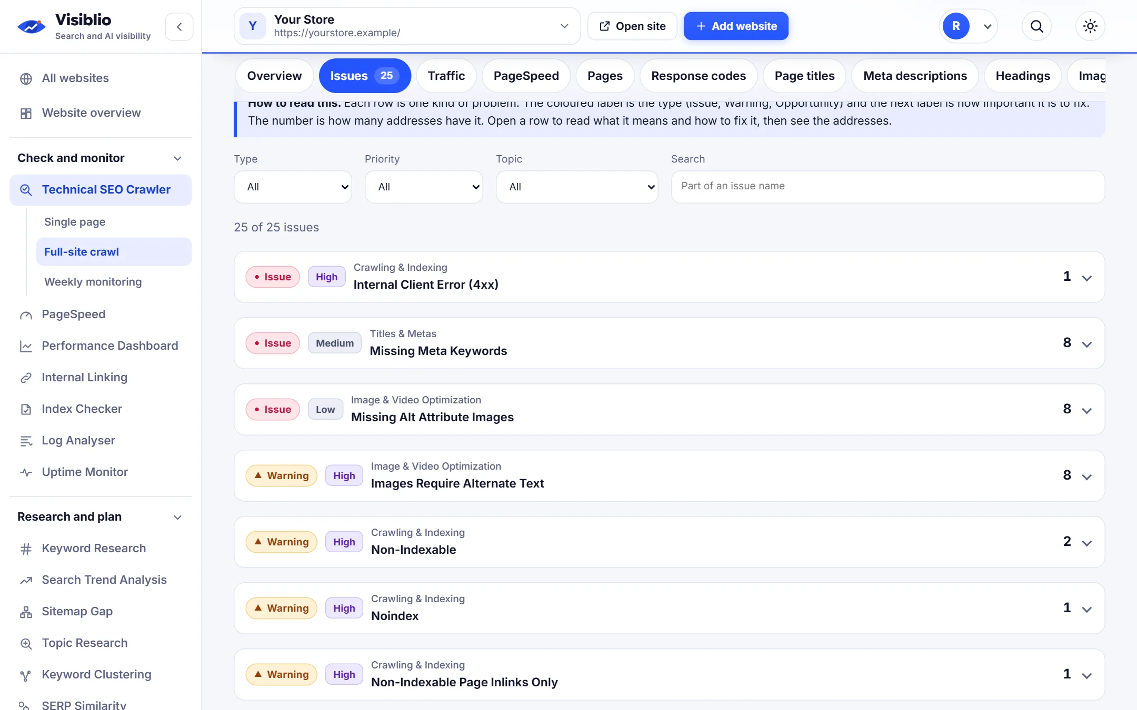Click the Website overview grid icon
This screenshot has height=710, width=1137.
point(26,113)
